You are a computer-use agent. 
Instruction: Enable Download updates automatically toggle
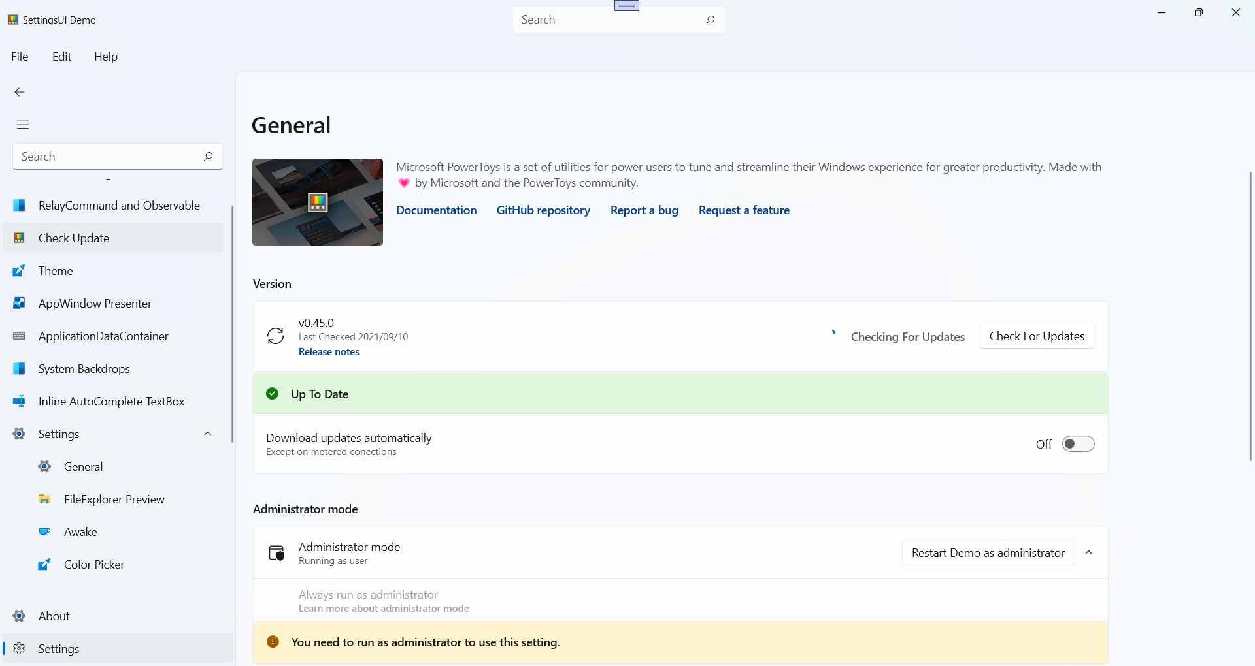1078,444
